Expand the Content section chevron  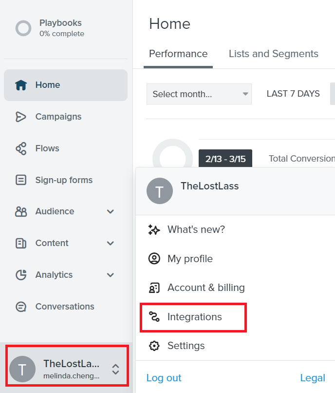pyautogui.click(x=110, y=243)
